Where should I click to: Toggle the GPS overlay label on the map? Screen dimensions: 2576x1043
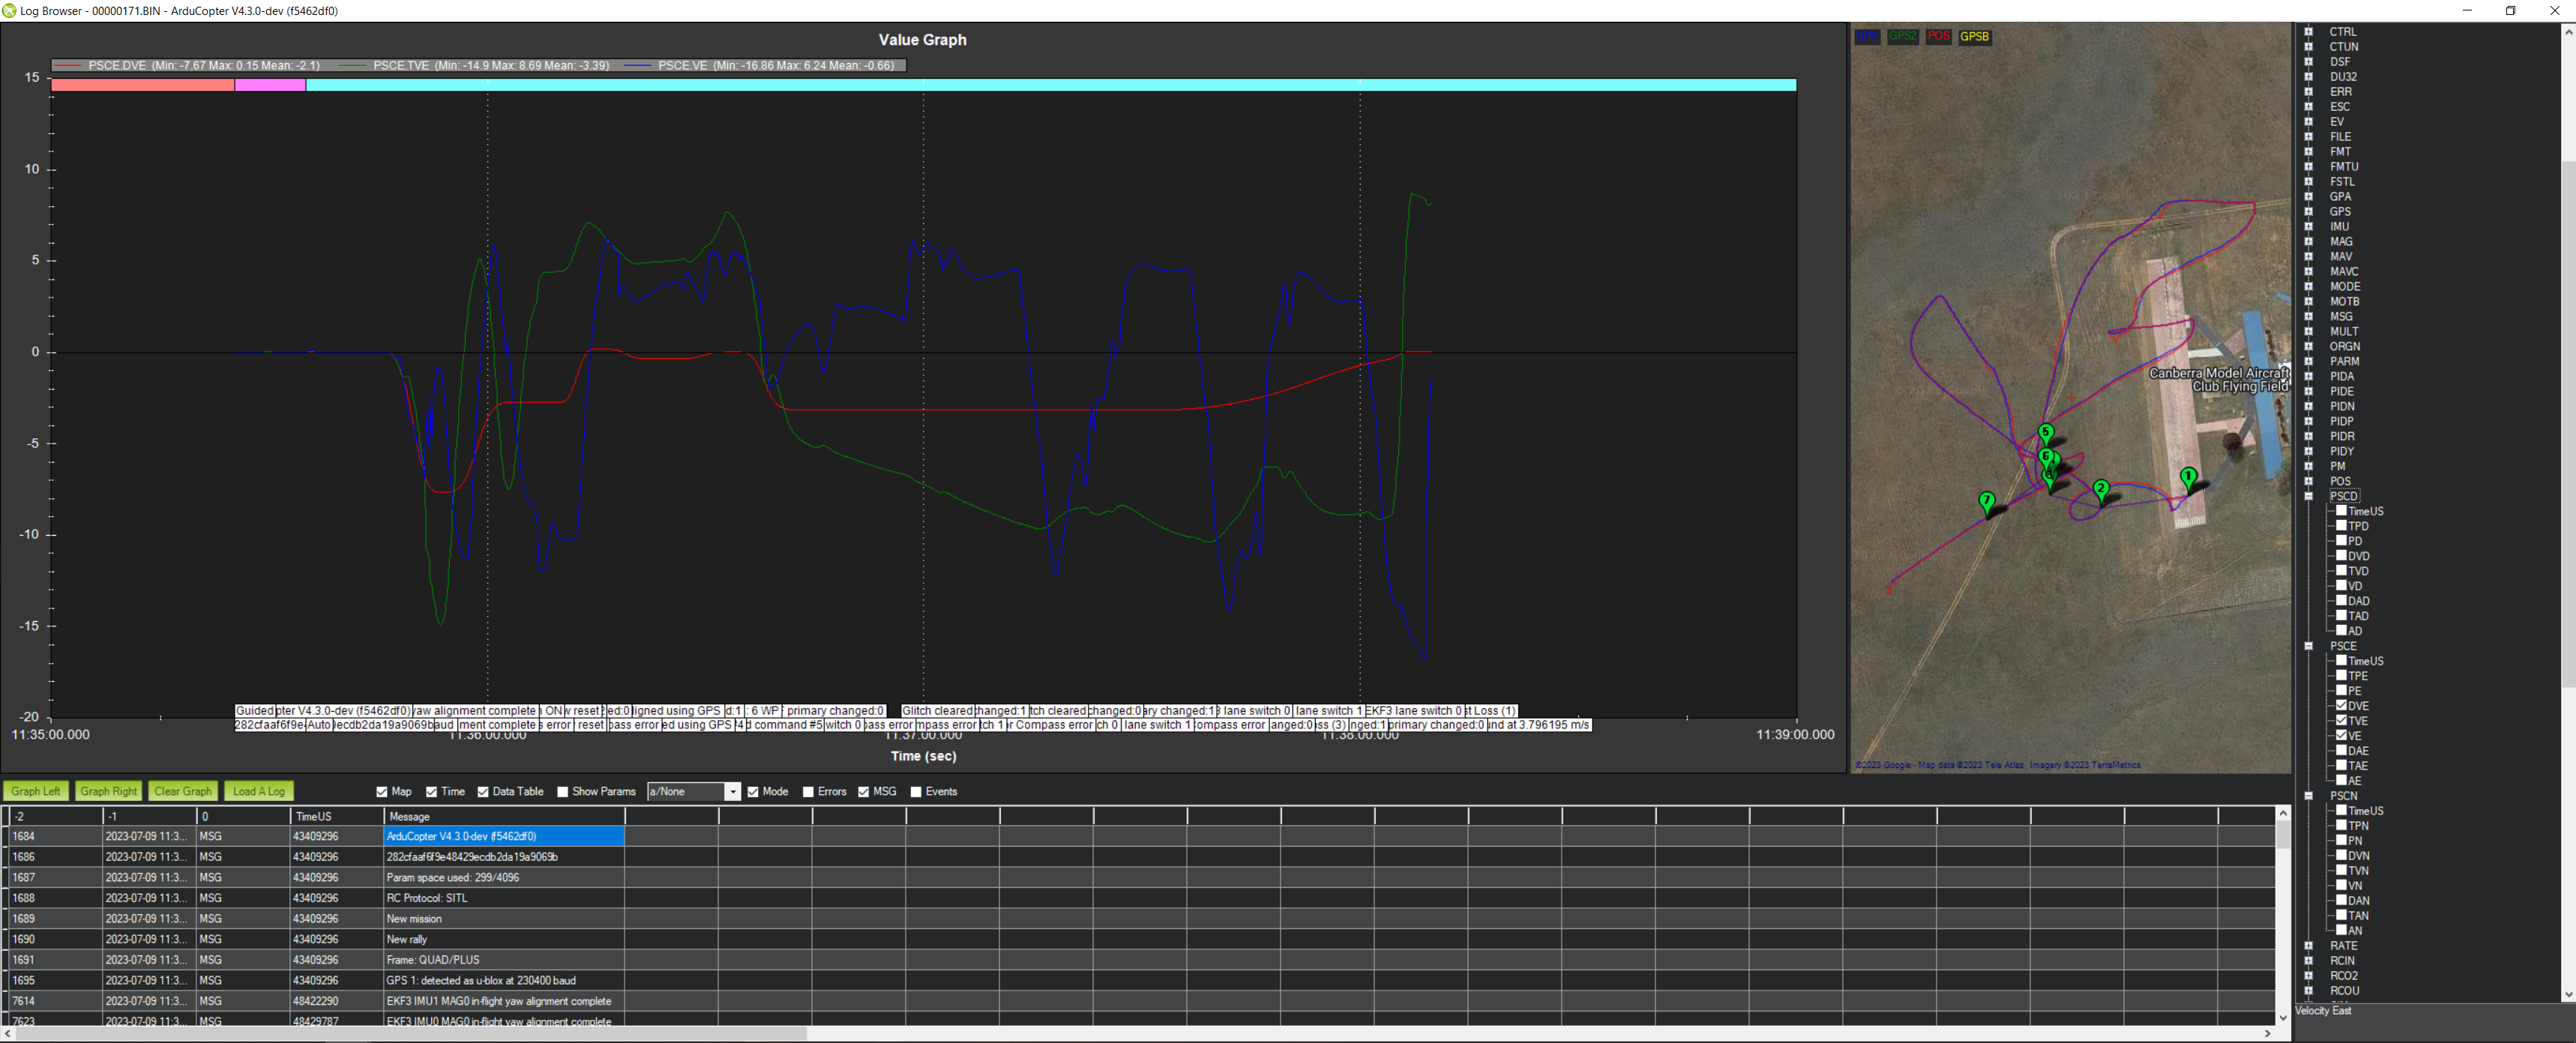click(x=1868, y=36)
